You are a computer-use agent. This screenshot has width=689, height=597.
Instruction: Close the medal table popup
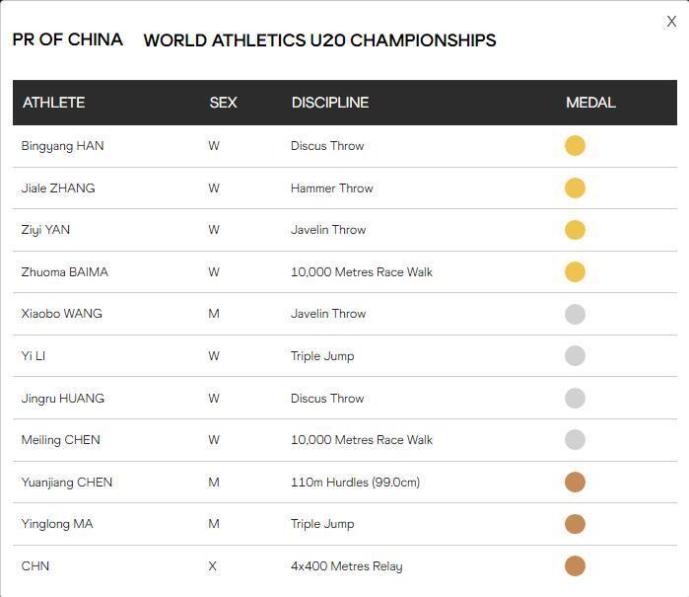671,22
